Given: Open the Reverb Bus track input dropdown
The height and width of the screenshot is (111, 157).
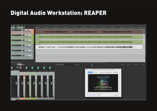Looking at the screenshot, I should (27, 52).
